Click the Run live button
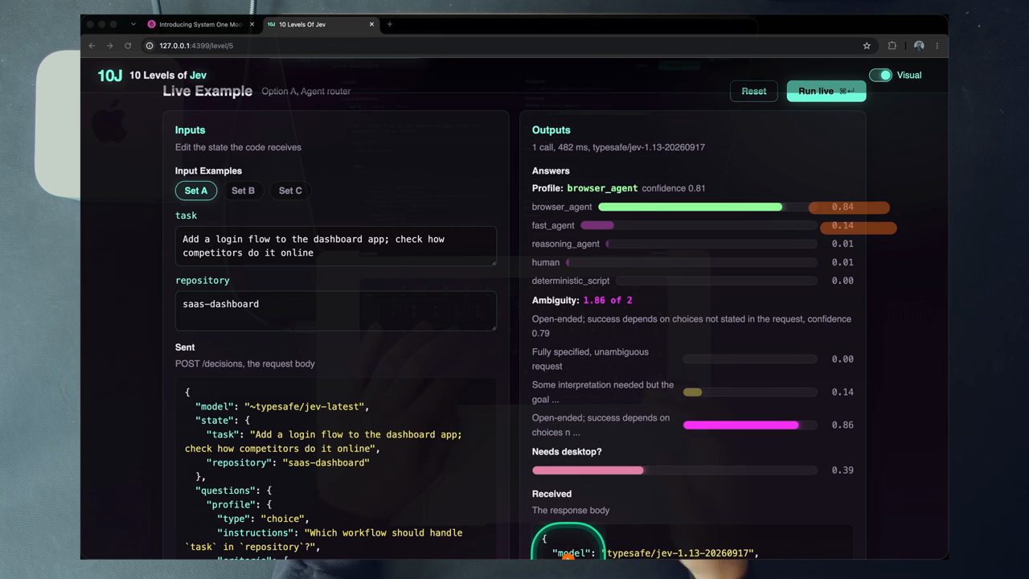This screenshot has height=579, width=1029. (826, 91)
